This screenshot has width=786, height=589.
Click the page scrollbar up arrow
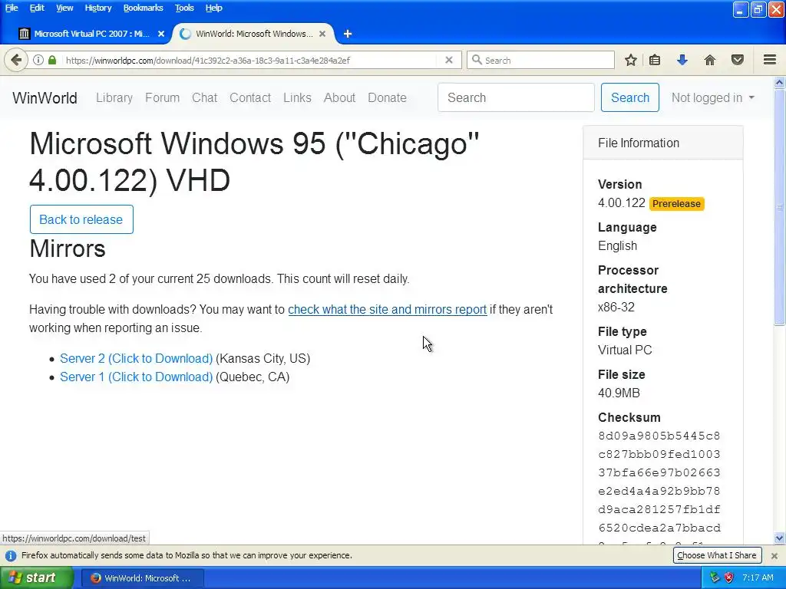[x=780, y=82]
